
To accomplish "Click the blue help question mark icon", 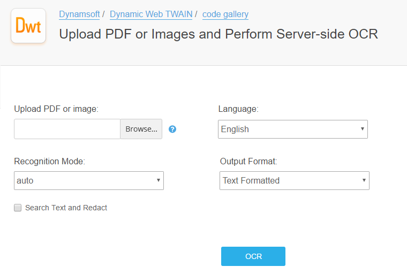I will pyautogui.click(x=172, y=129).
